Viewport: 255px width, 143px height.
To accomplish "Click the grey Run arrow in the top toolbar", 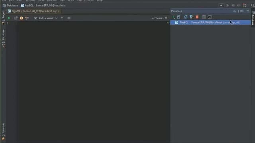I will 228,5.
